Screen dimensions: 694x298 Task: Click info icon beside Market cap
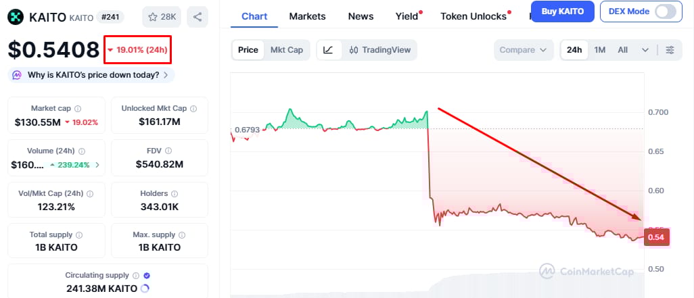[x=78, y=109]
